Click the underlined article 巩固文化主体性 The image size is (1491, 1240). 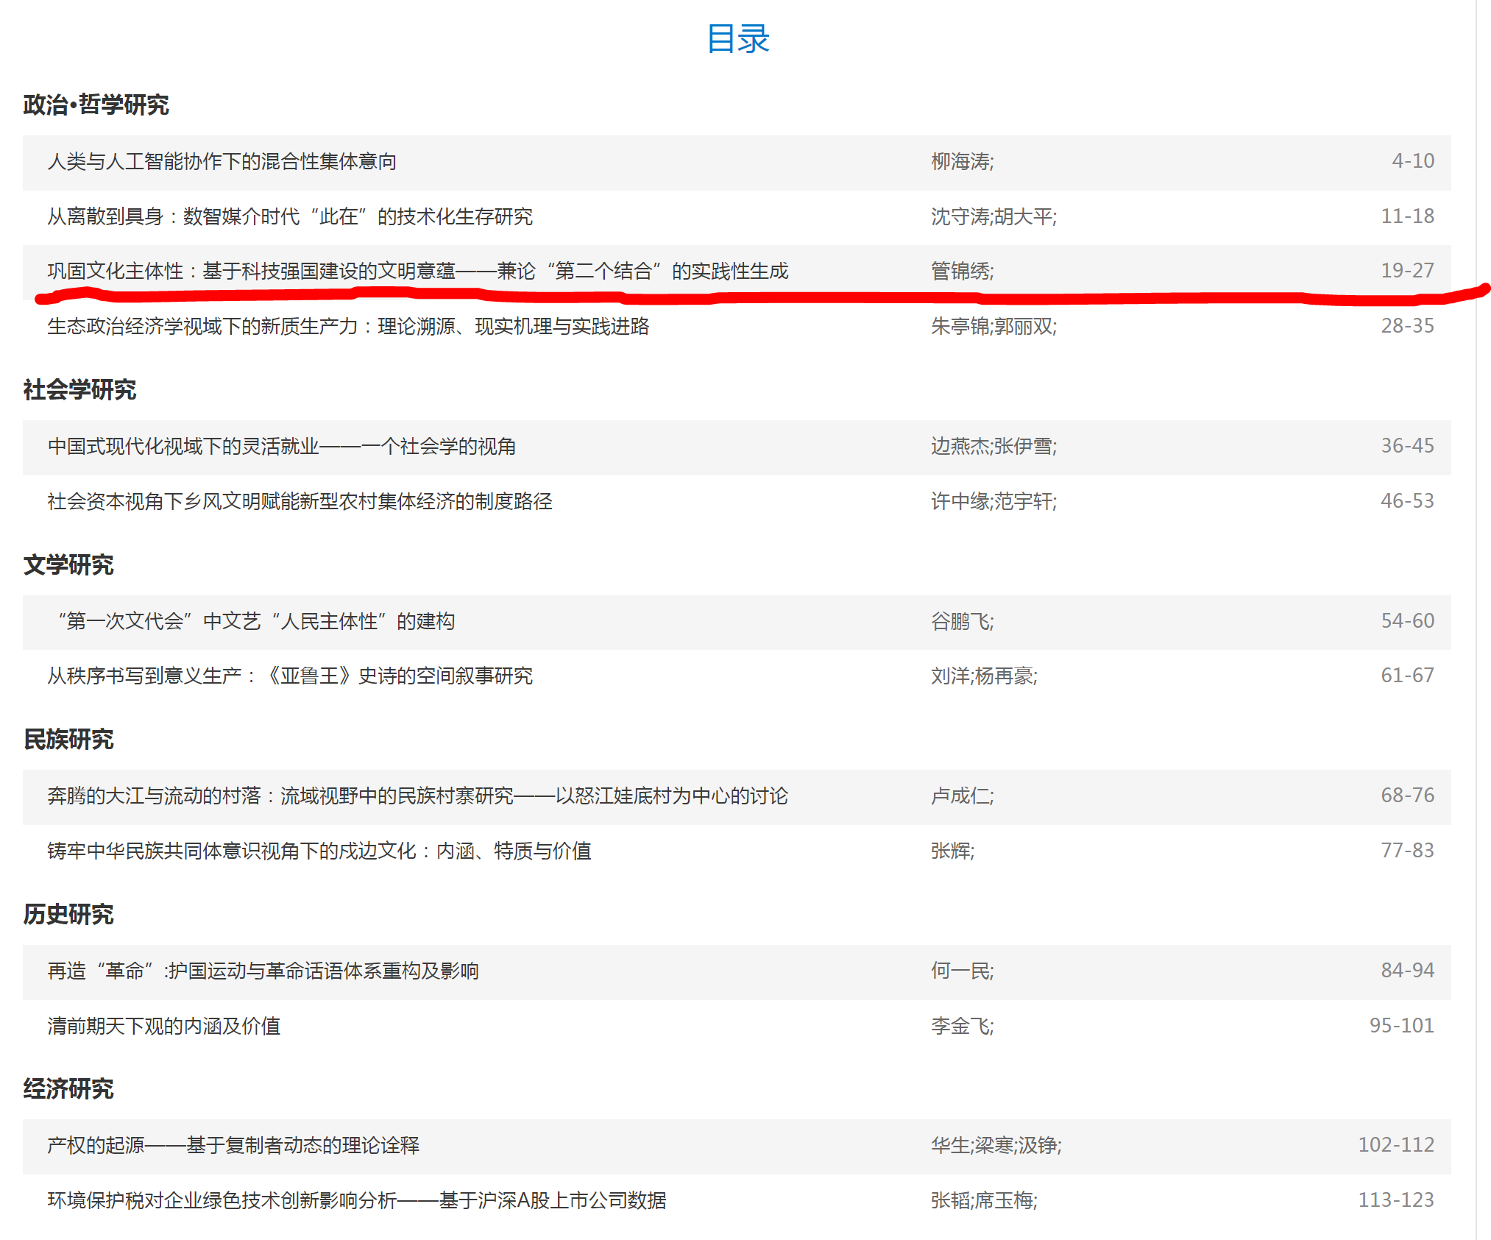click(417, 272)
